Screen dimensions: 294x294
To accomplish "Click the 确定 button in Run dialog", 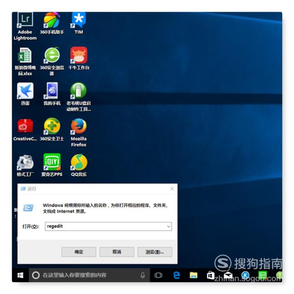I will coord(79,252).
